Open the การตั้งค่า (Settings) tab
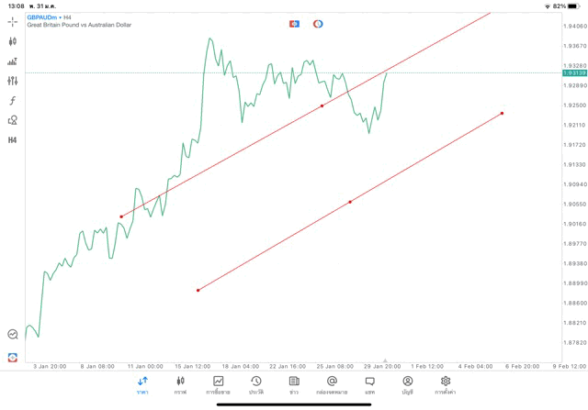The height and width of the screenshot is (410, 588). (x=446, y=385)
